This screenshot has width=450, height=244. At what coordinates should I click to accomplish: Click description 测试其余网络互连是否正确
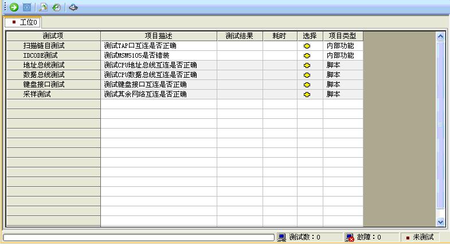[x=145, y=94]
